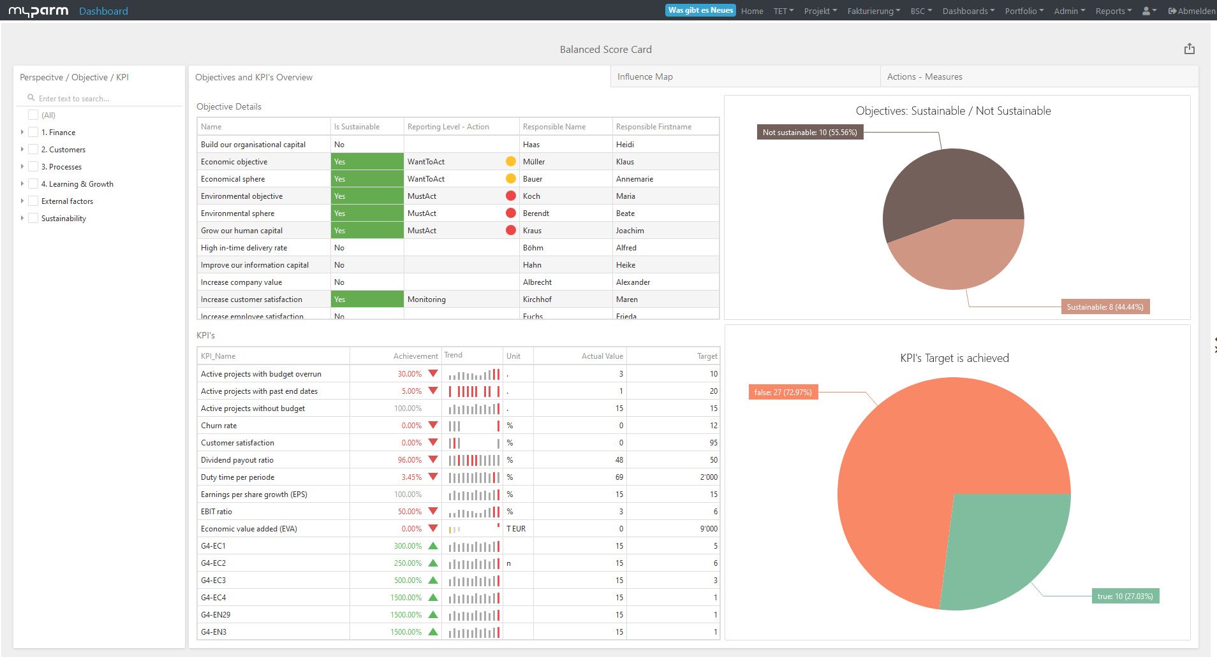Enable the checkbox next to 1. Finance
The image size is (1217, 657).
click(x=33, y=132)
